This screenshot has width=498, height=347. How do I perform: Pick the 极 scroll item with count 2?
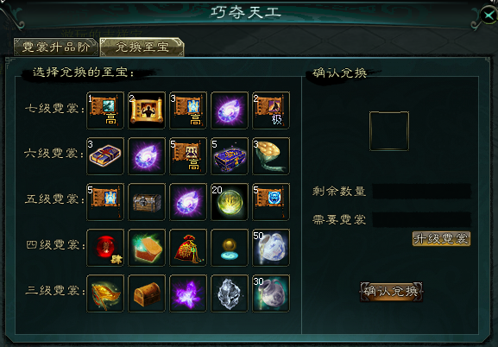(x=271, y=110)
